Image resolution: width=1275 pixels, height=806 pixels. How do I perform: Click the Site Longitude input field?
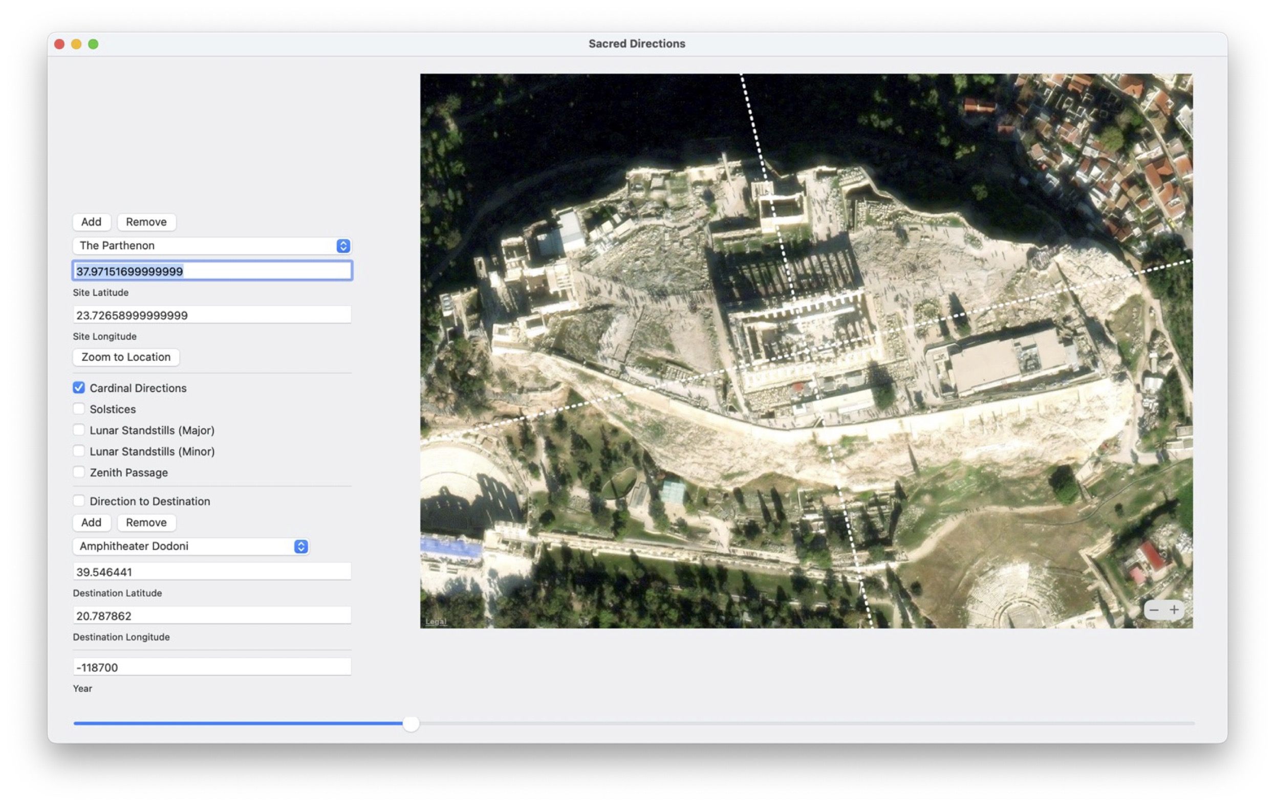coord(212,315)
